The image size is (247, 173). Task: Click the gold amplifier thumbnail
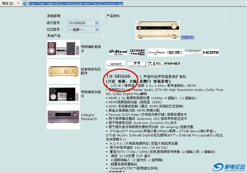63,72
